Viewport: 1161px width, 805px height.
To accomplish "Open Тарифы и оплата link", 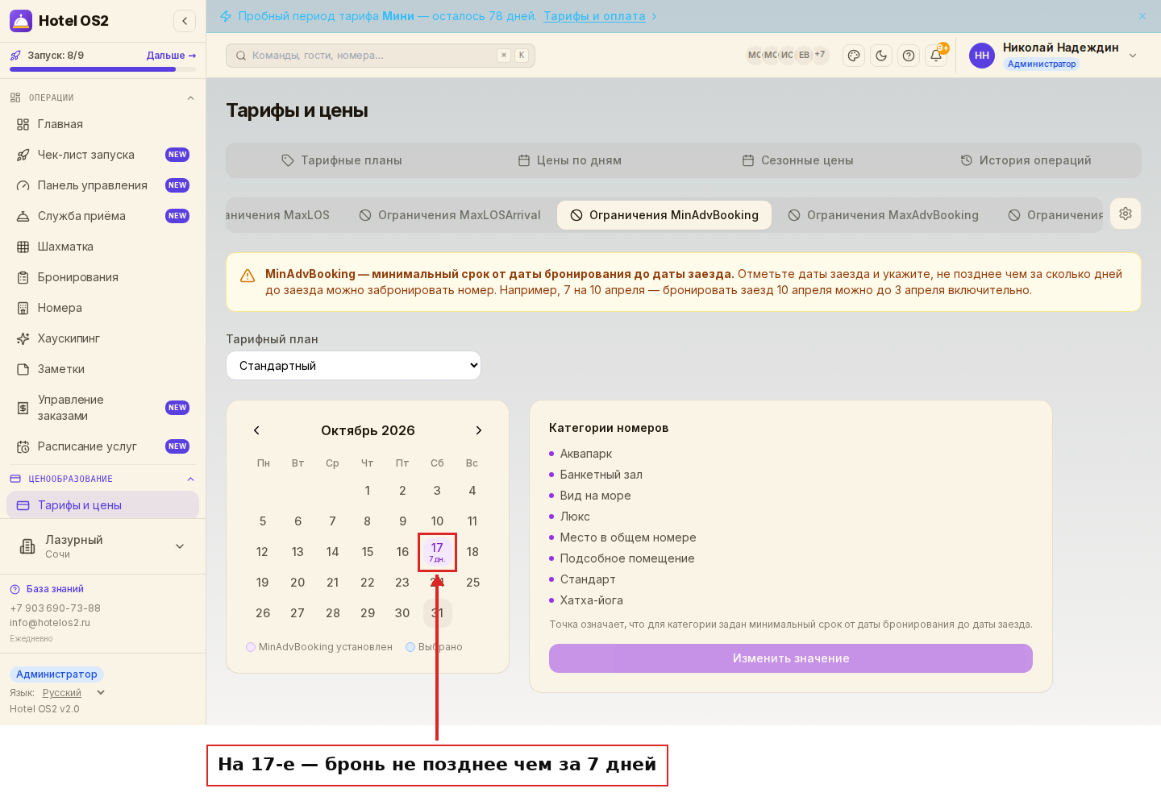I will tap(594, 16).
